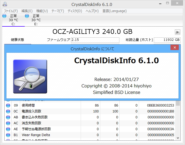Click status orb for attribute AB row
Image resolution: width=185 pixels, height=145 pixels.
click(x=8, y=117)
